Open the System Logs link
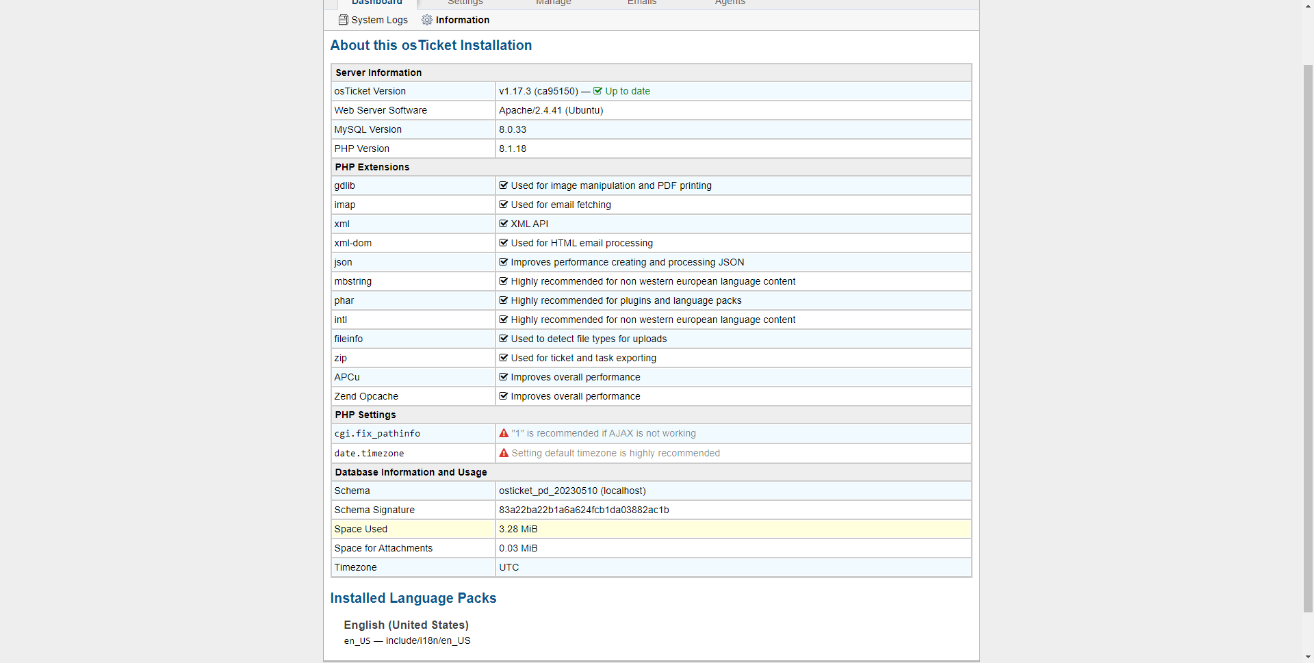This screenshot has width=1314, height=663. pyautogui.click(x=379, y=20)
